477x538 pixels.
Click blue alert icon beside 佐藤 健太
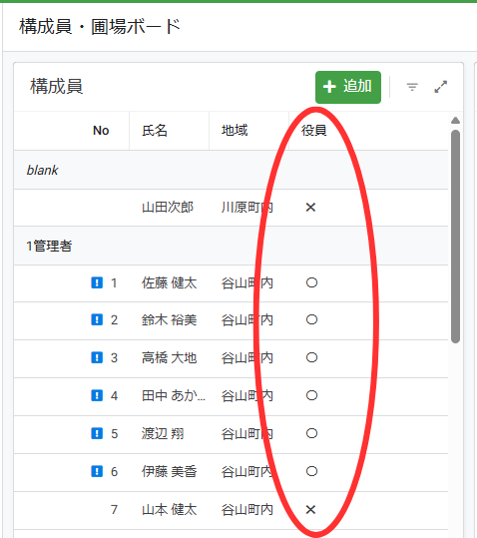pyautogui.click(x=97, y=282)
